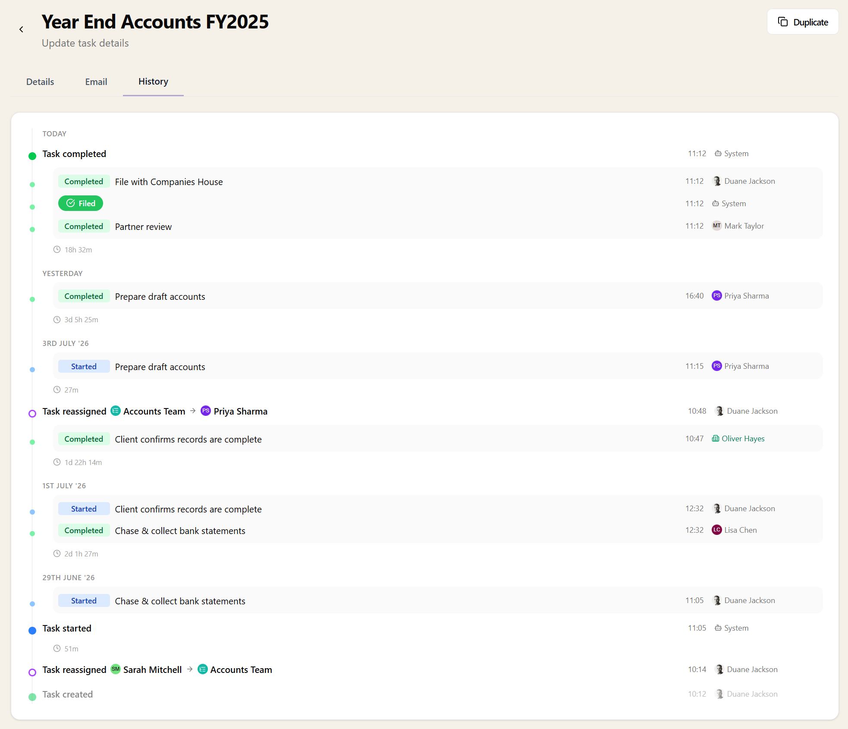Go back using the left chevron arrow

click(x=21, y=29)
